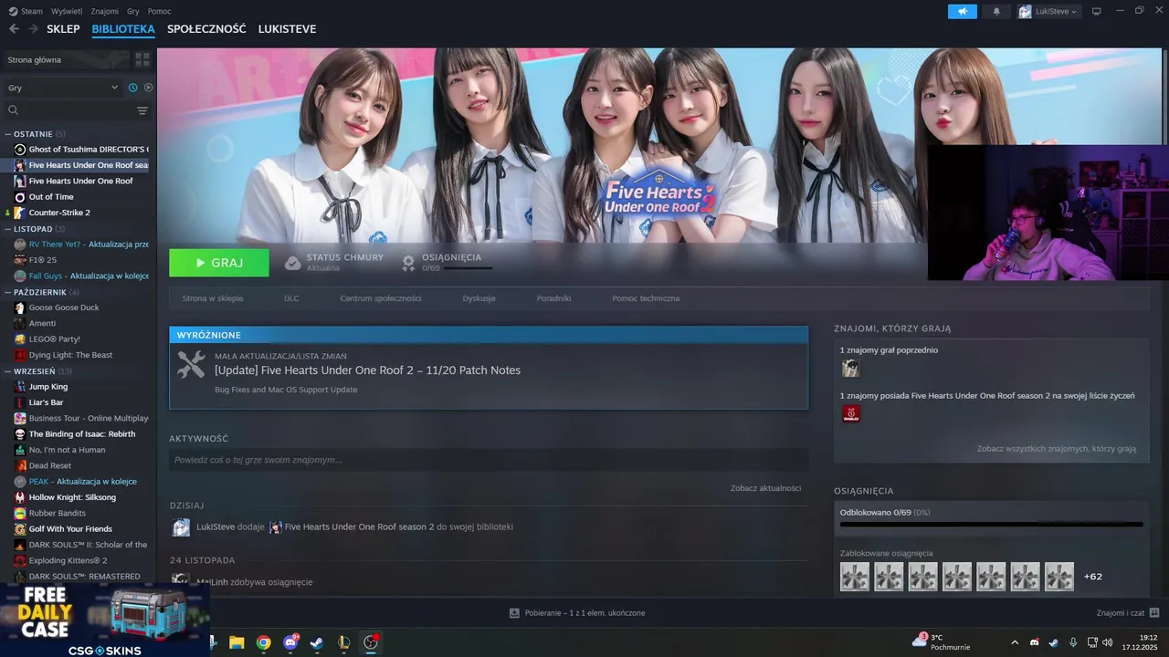Open Pomoc techniczna link
Image resolution: width=1169 pixels, height=657 pixels.
646,298
